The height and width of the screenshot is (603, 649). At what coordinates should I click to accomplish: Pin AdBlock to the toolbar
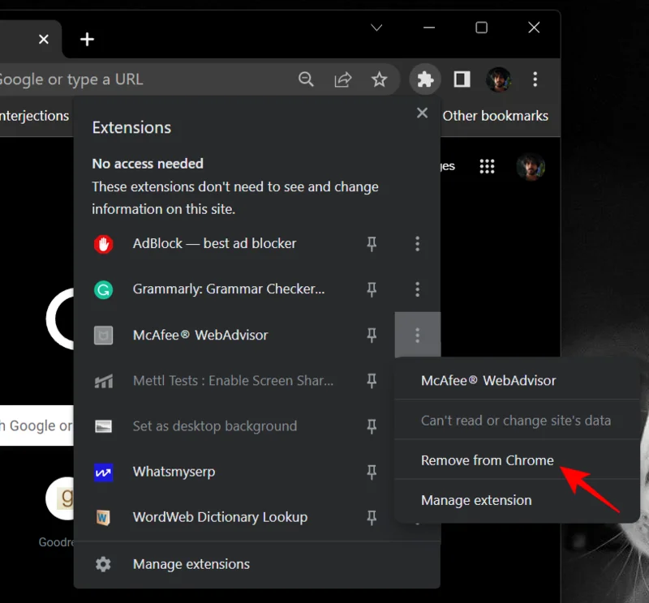pos(372,244)
